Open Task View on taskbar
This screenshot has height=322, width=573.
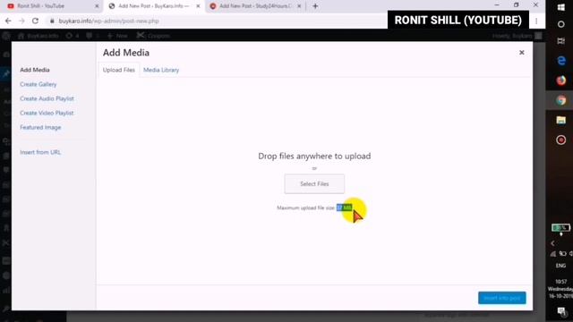tap(561, 41)
